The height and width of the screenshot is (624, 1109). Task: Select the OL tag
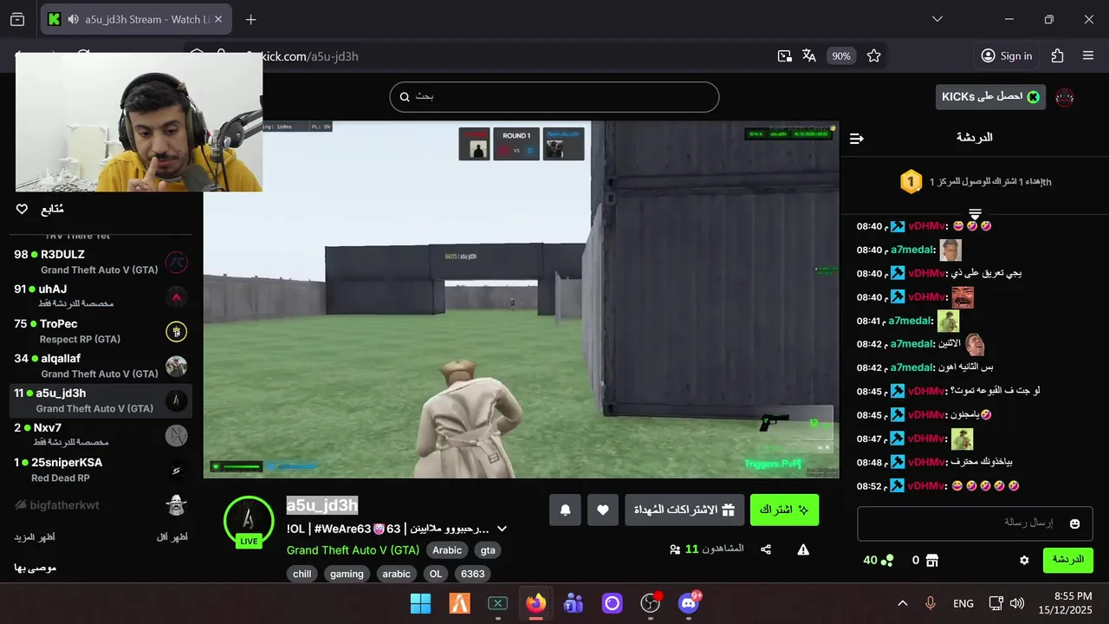coord(435,574)
